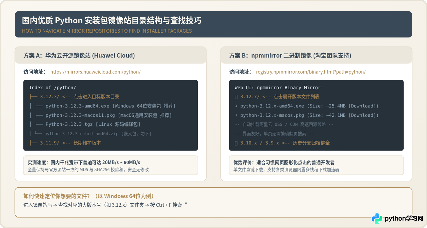The width and height of the screenshot is (427, 228).
Task: Click the 界面友好，单页无需繁琐翻页搜索 comment line
Action: pos(274,134)
